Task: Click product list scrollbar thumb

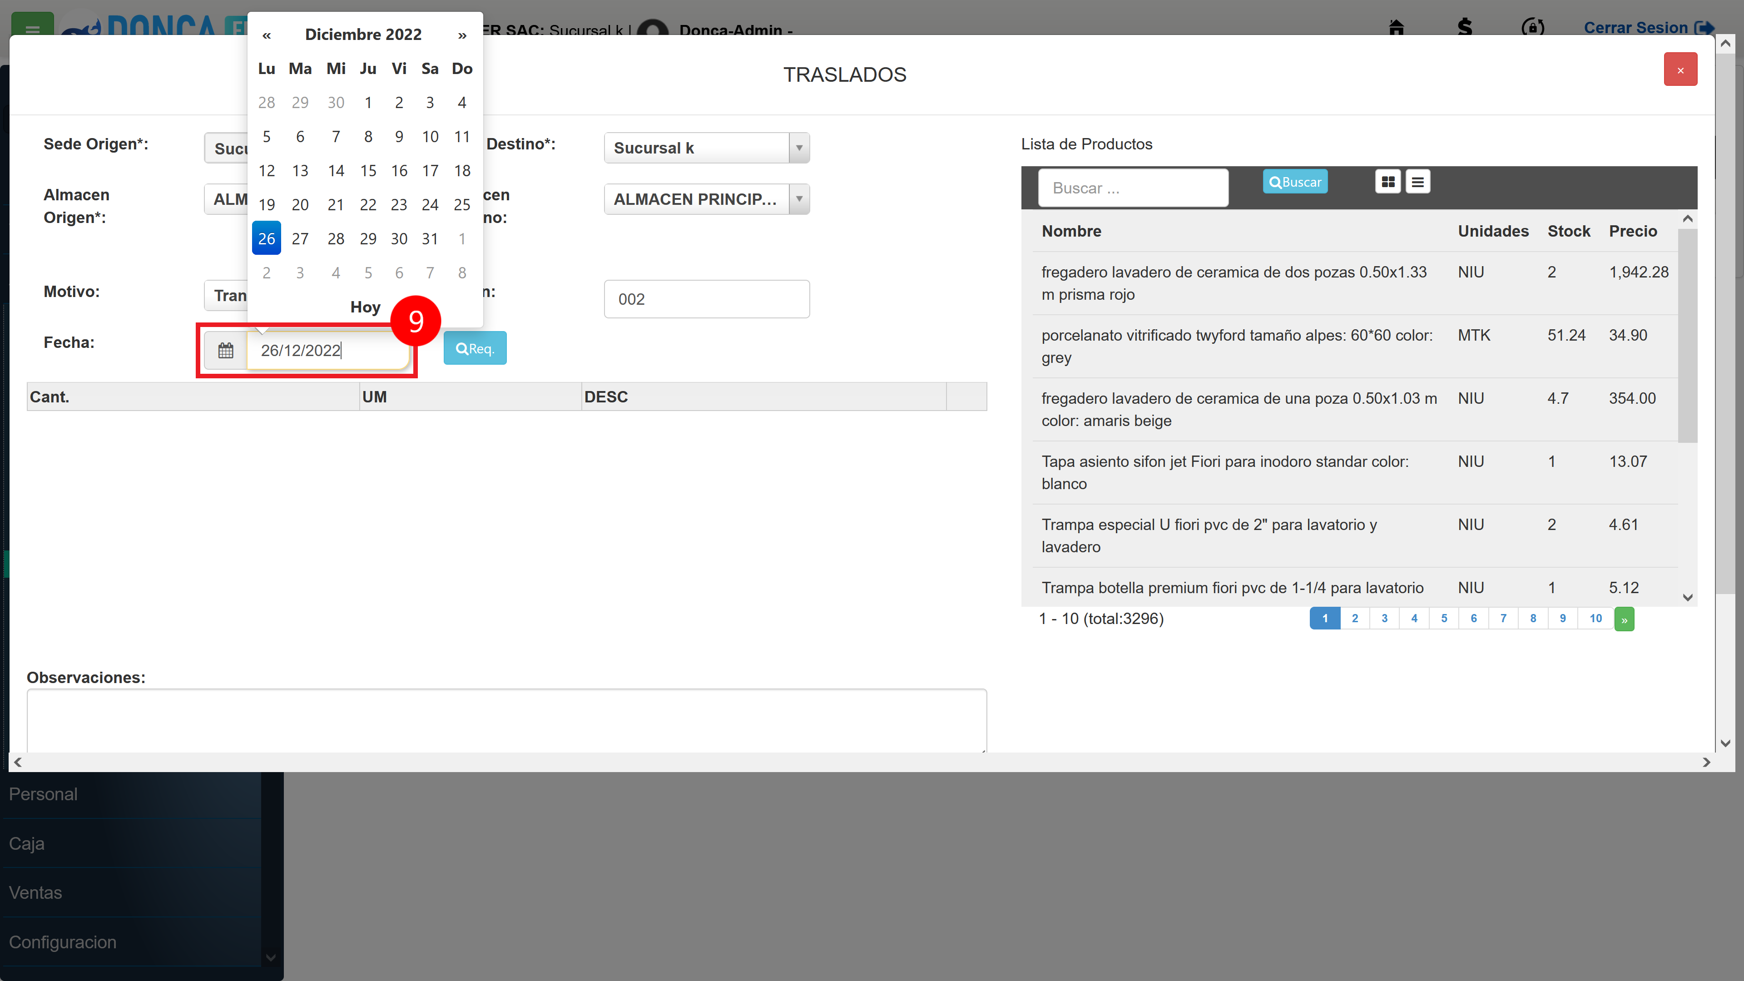Action: [1687, 335]
